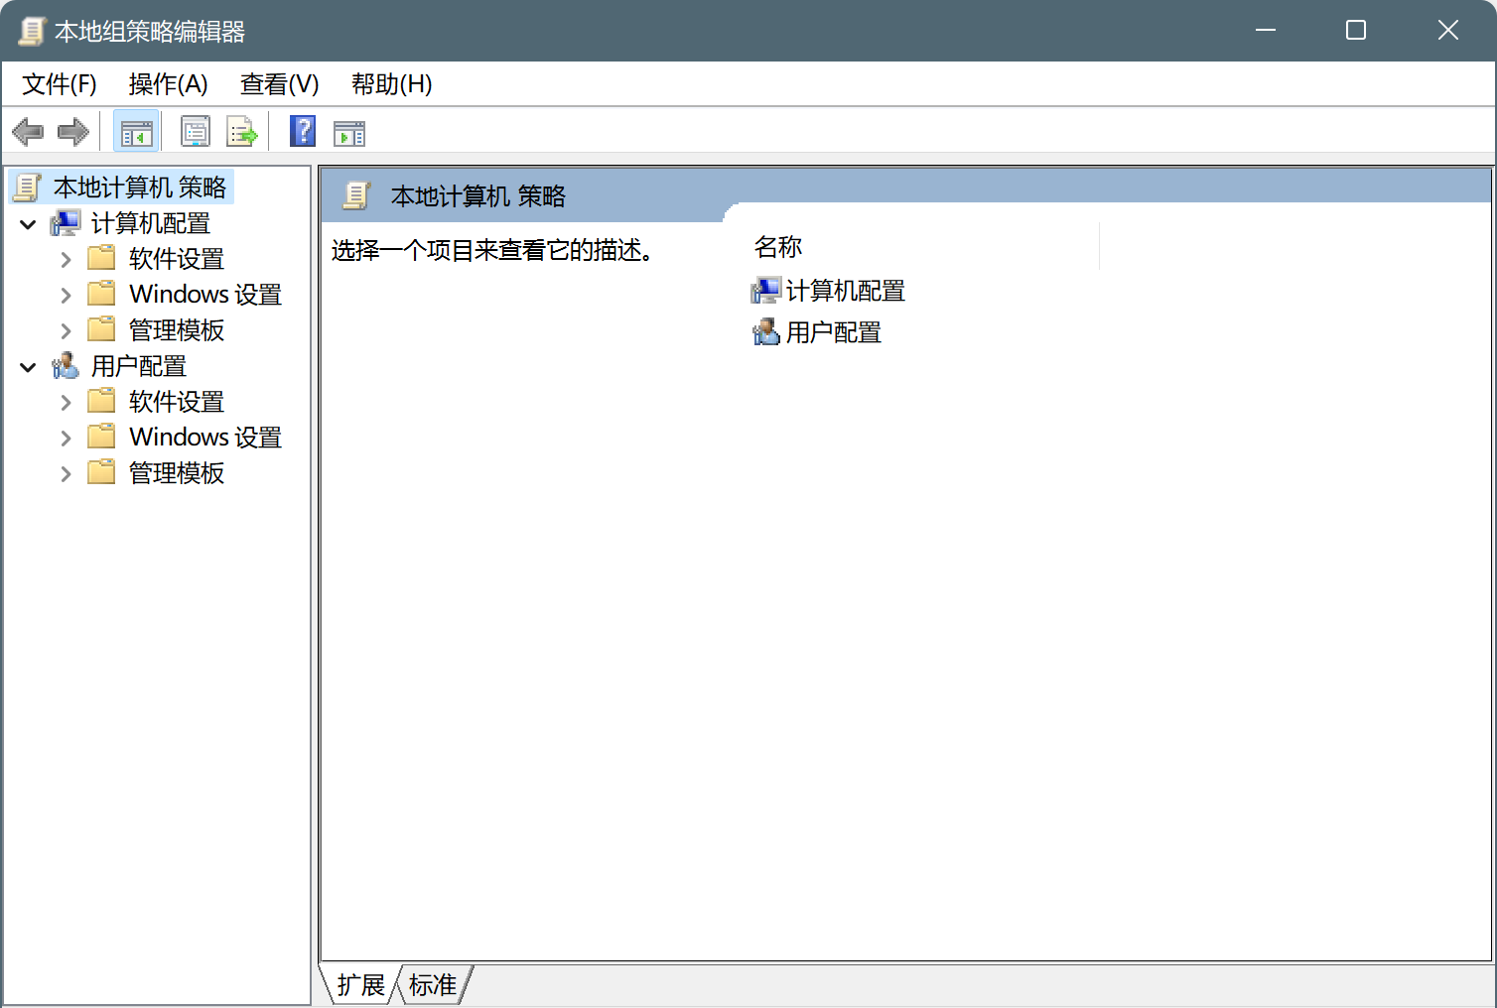Click the folder icon of 管理模板 under 用户配置
Image resolution: width=1497 pixels, height=1008 pixels.
tap(101, 472)
